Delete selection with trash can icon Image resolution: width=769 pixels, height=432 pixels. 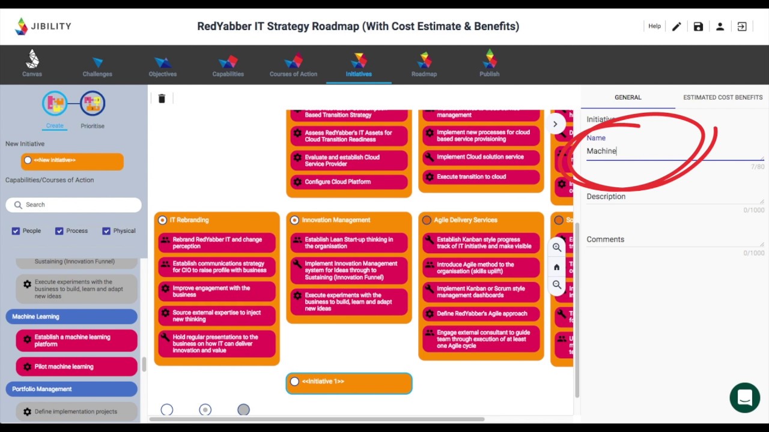point(162,98)
